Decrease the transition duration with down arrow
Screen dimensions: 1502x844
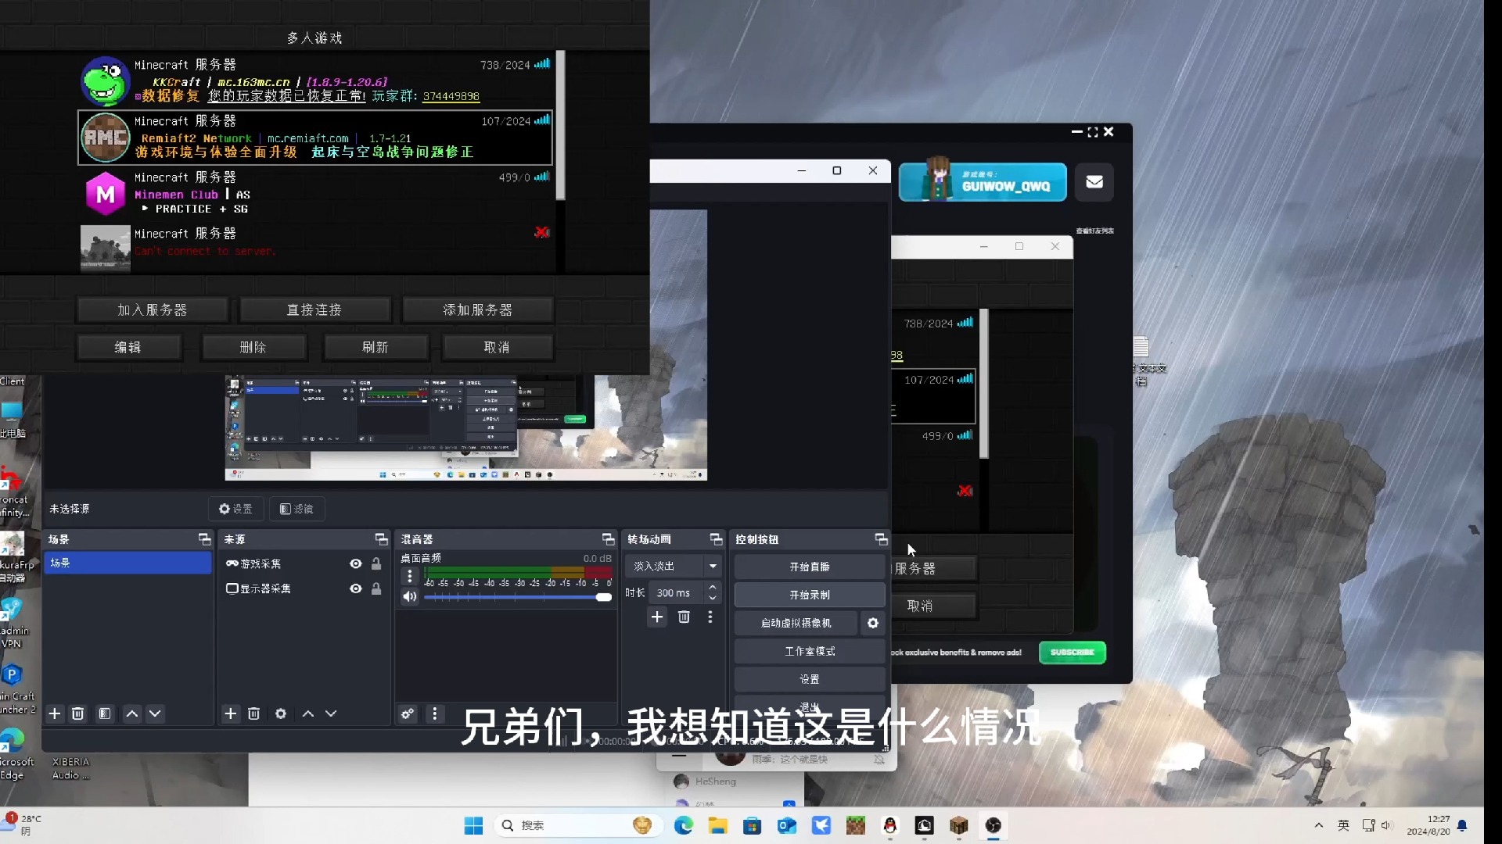coord(712,599)
